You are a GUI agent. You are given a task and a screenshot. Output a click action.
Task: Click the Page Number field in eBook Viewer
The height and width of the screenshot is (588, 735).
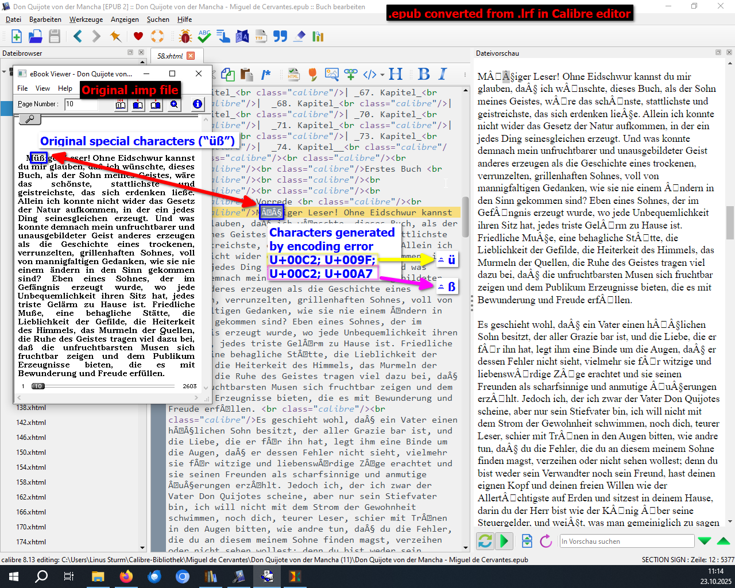pos(81,104)
